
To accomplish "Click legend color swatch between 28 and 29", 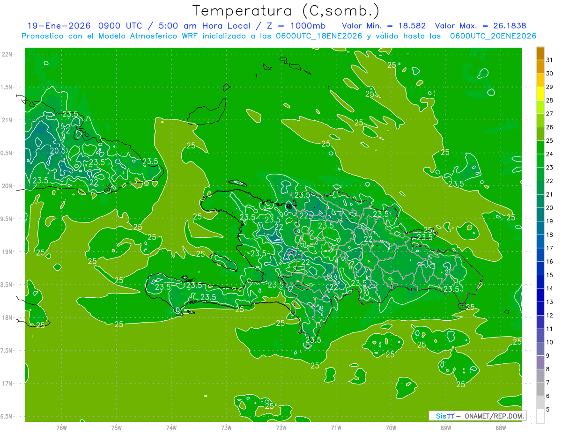I will pyautogui.click(x=540, y=94).
